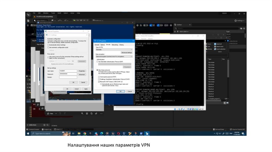Click Select all in Explorer ribbon
This screenshot has height=152, width=272.
(218, 44)
